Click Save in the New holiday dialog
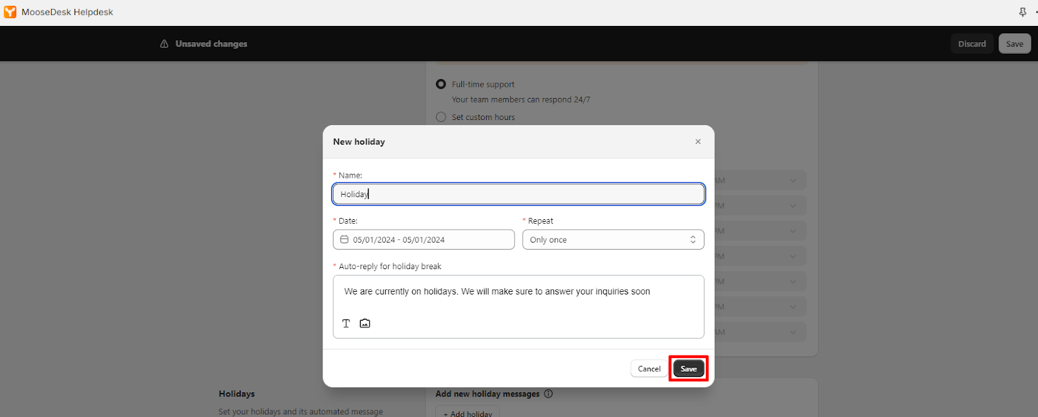Viewport: 1038px width, 417px height. point(688,369)
